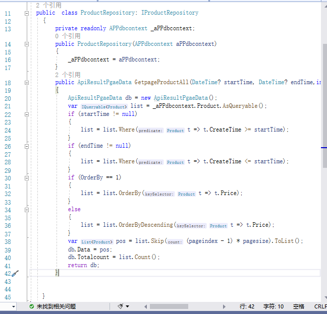The image size is (327, 314).
Task: Collapse the startTime if block on line 22
Action: pyautogui.click(x=27, y=114)
